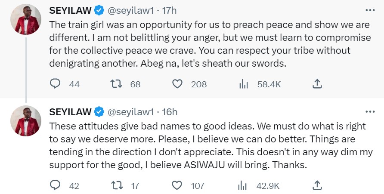Click SEYILAW display name in second tweet

click(x=71, y=112)
